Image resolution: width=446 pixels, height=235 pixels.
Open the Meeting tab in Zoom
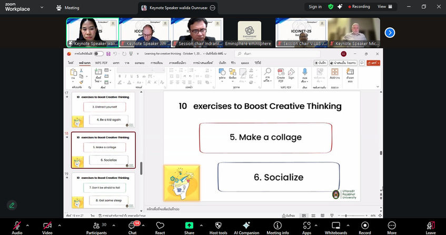pos(68,8)
